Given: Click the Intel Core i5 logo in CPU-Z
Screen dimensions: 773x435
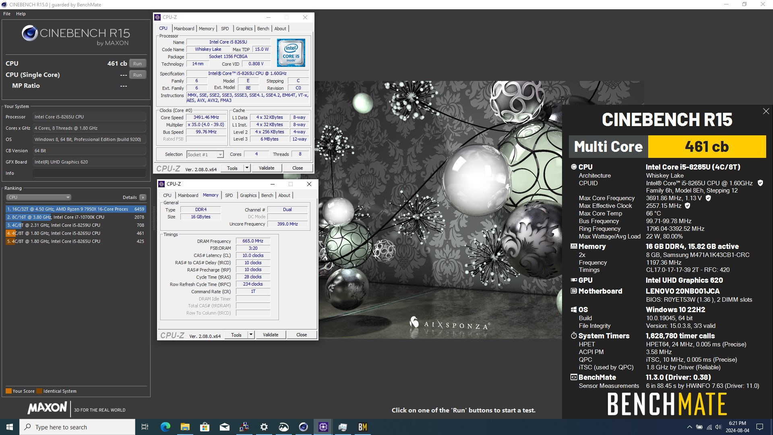Looking at the screenshot, I should pyautogui.click(x=291, y=53).
